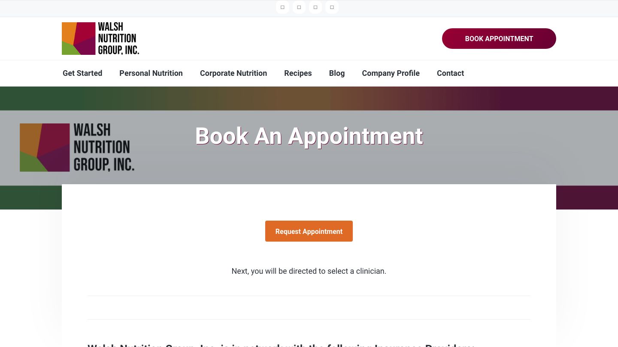Viewport: 618px width, 347px height.
Task: Click the last of four top-bar social icons
Action: (x=332, y=7)
